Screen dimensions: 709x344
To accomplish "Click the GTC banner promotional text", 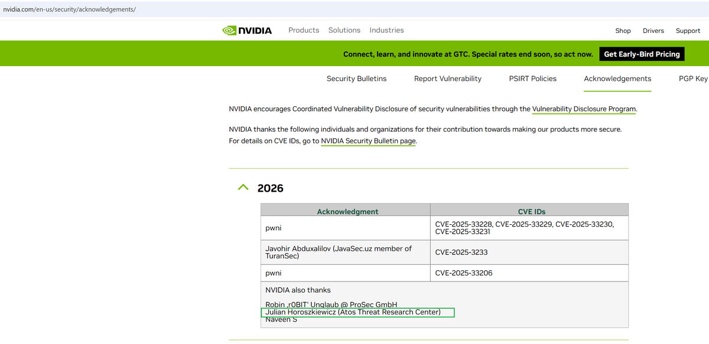I will [468, 54].
